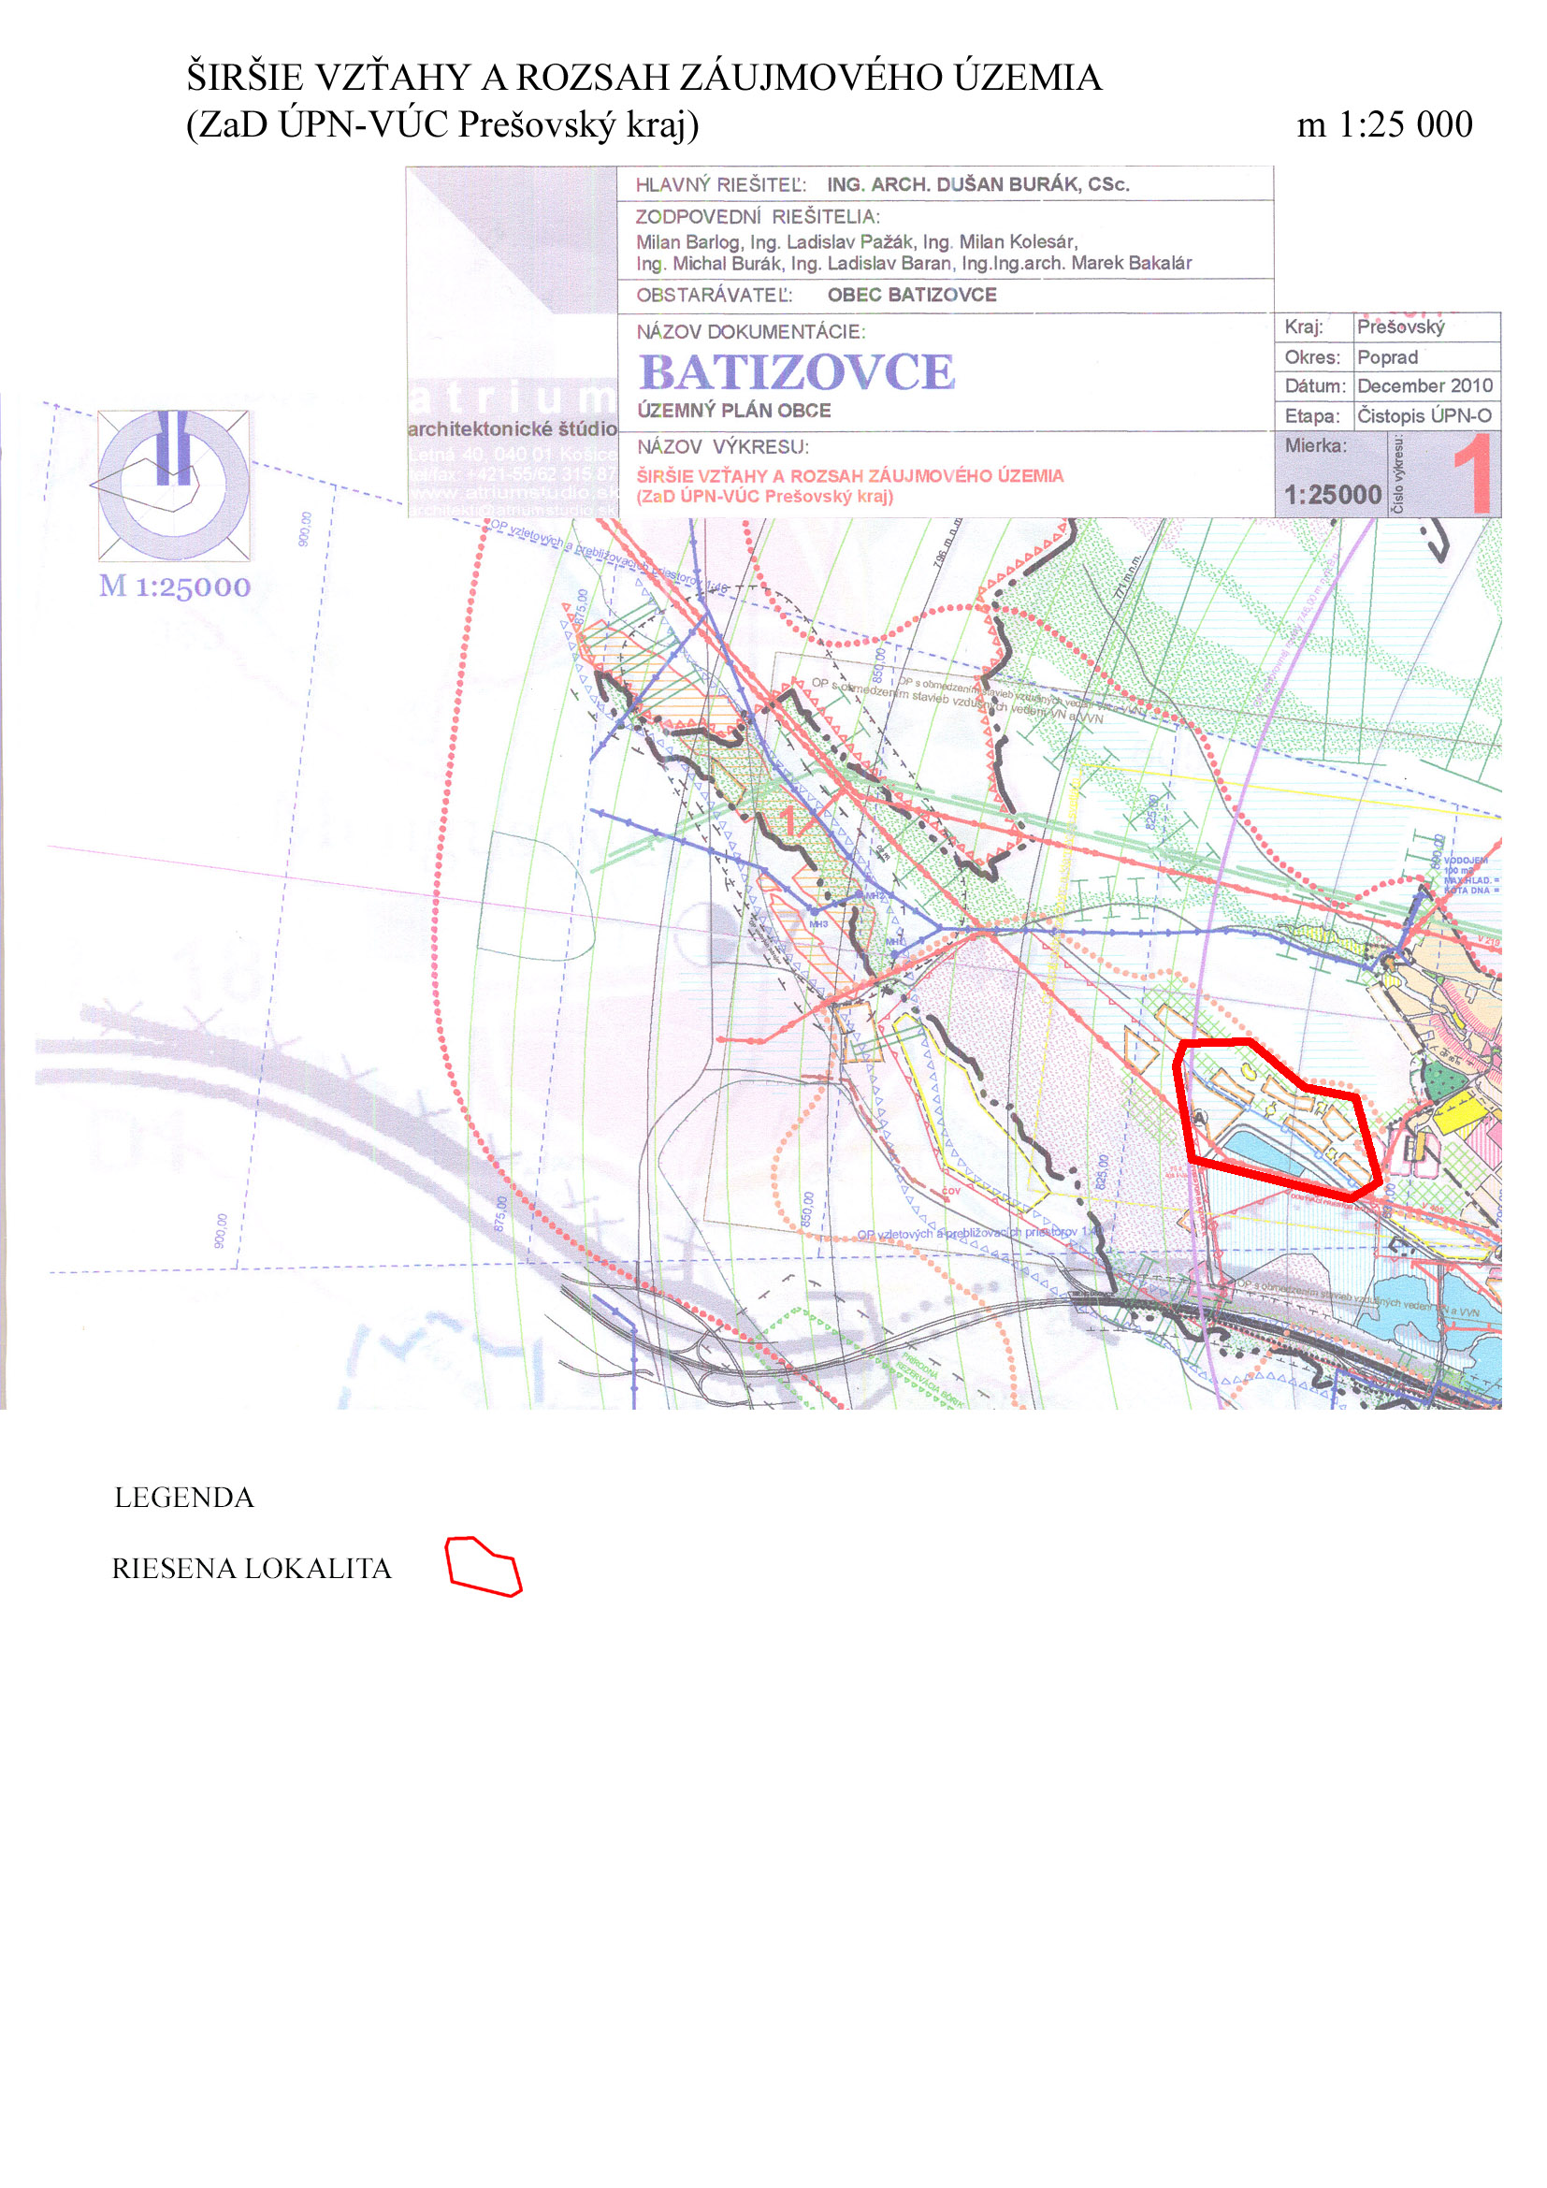The image size is (1547, 2188).
Task: Select the 'Poprad' Okres cell
Action: (1425, 357)
